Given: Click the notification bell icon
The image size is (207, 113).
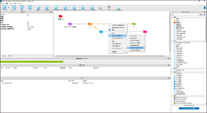Looking at the screenshot, I should click(x=205, y=8).
